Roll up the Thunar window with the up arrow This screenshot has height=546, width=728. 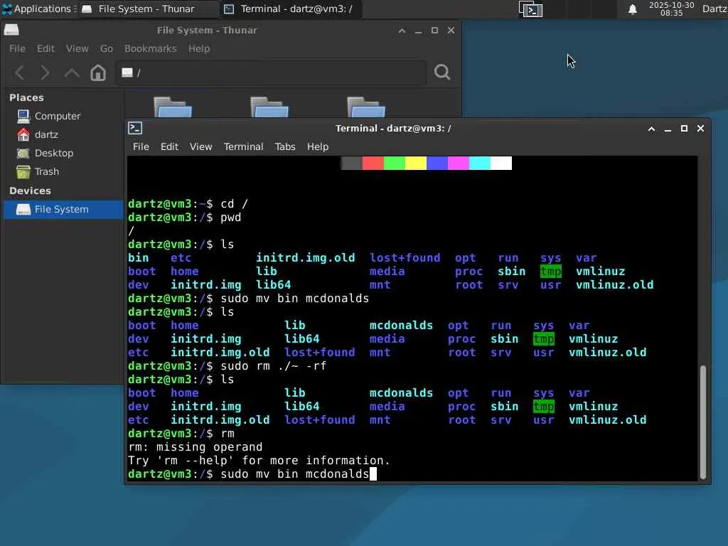point(402,31)
